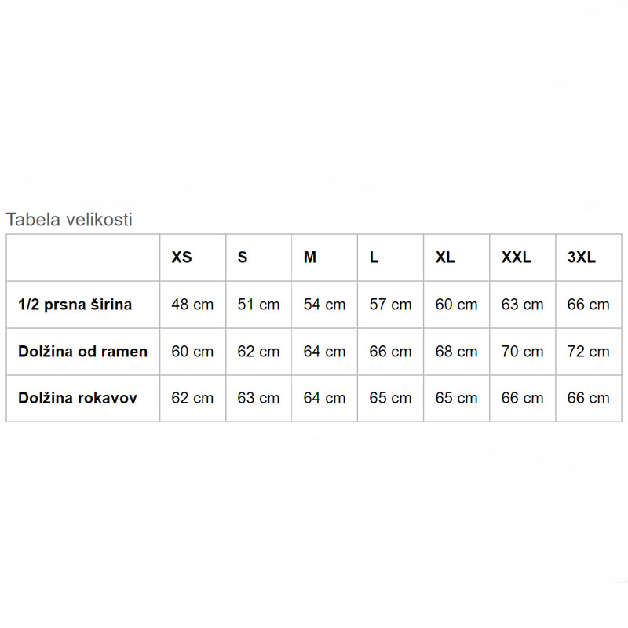Screen dimensions: 628x628
Task: Select the "Dolžina od ramen" row label
Action: click(82, 352)
